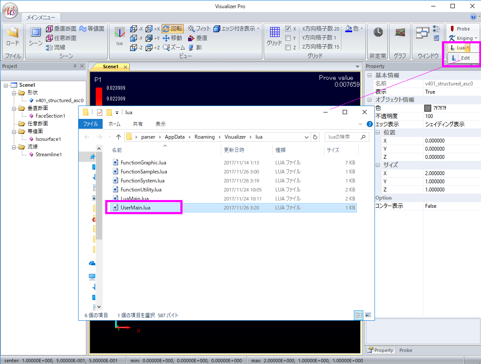The height and width of the screenshot is (364, 481).
Task: Click the グリッド grid icon
Action: point(274,33)
